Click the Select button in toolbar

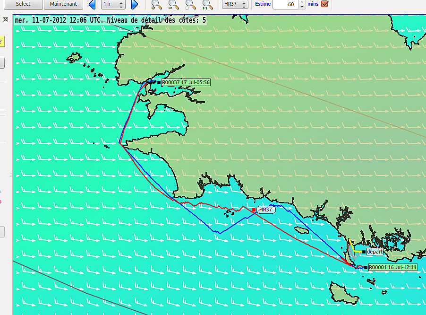[x=23, y=4]
